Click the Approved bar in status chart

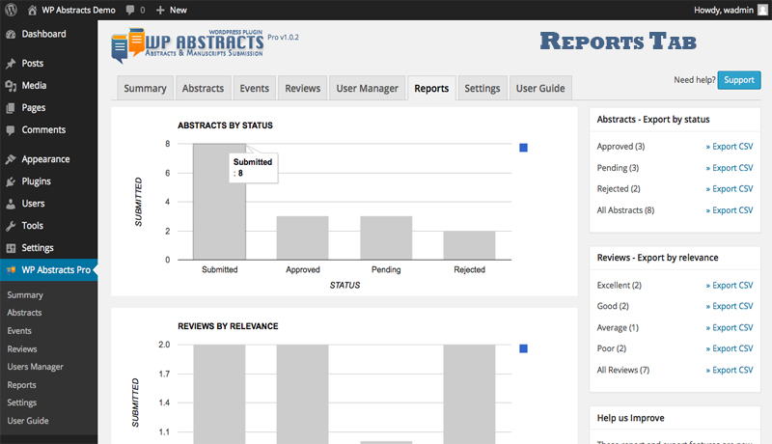[x=303, y=237]
